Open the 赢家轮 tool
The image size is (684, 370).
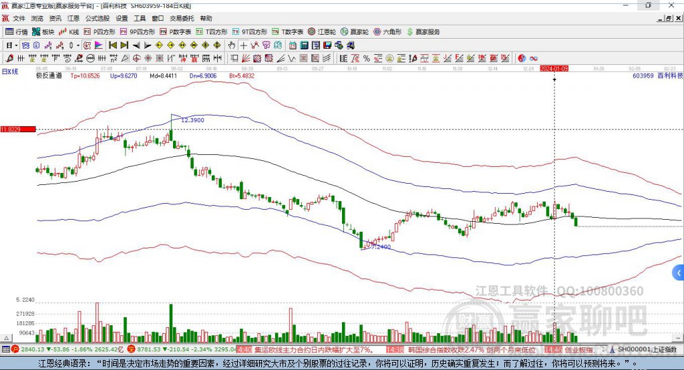tap(355, 32)
